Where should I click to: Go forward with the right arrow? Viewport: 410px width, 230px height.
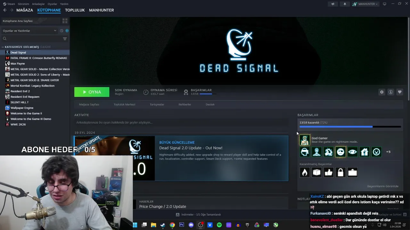tap(12, 10)
